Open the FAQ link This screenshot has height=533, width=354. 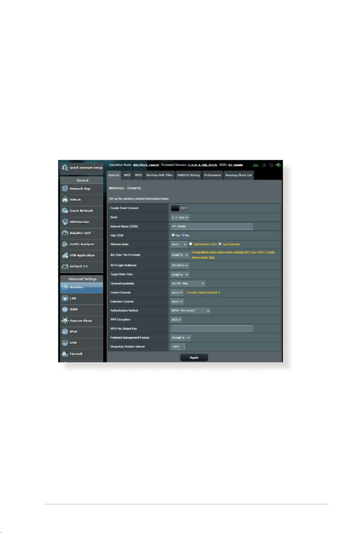tap(212, 257)
